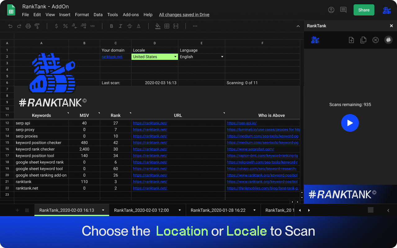The height and width of the screenshot is (248, 397).
Task: Open the RankTank_2020-02-03 12:00 tab menu arrow
Action: (180, 210)
